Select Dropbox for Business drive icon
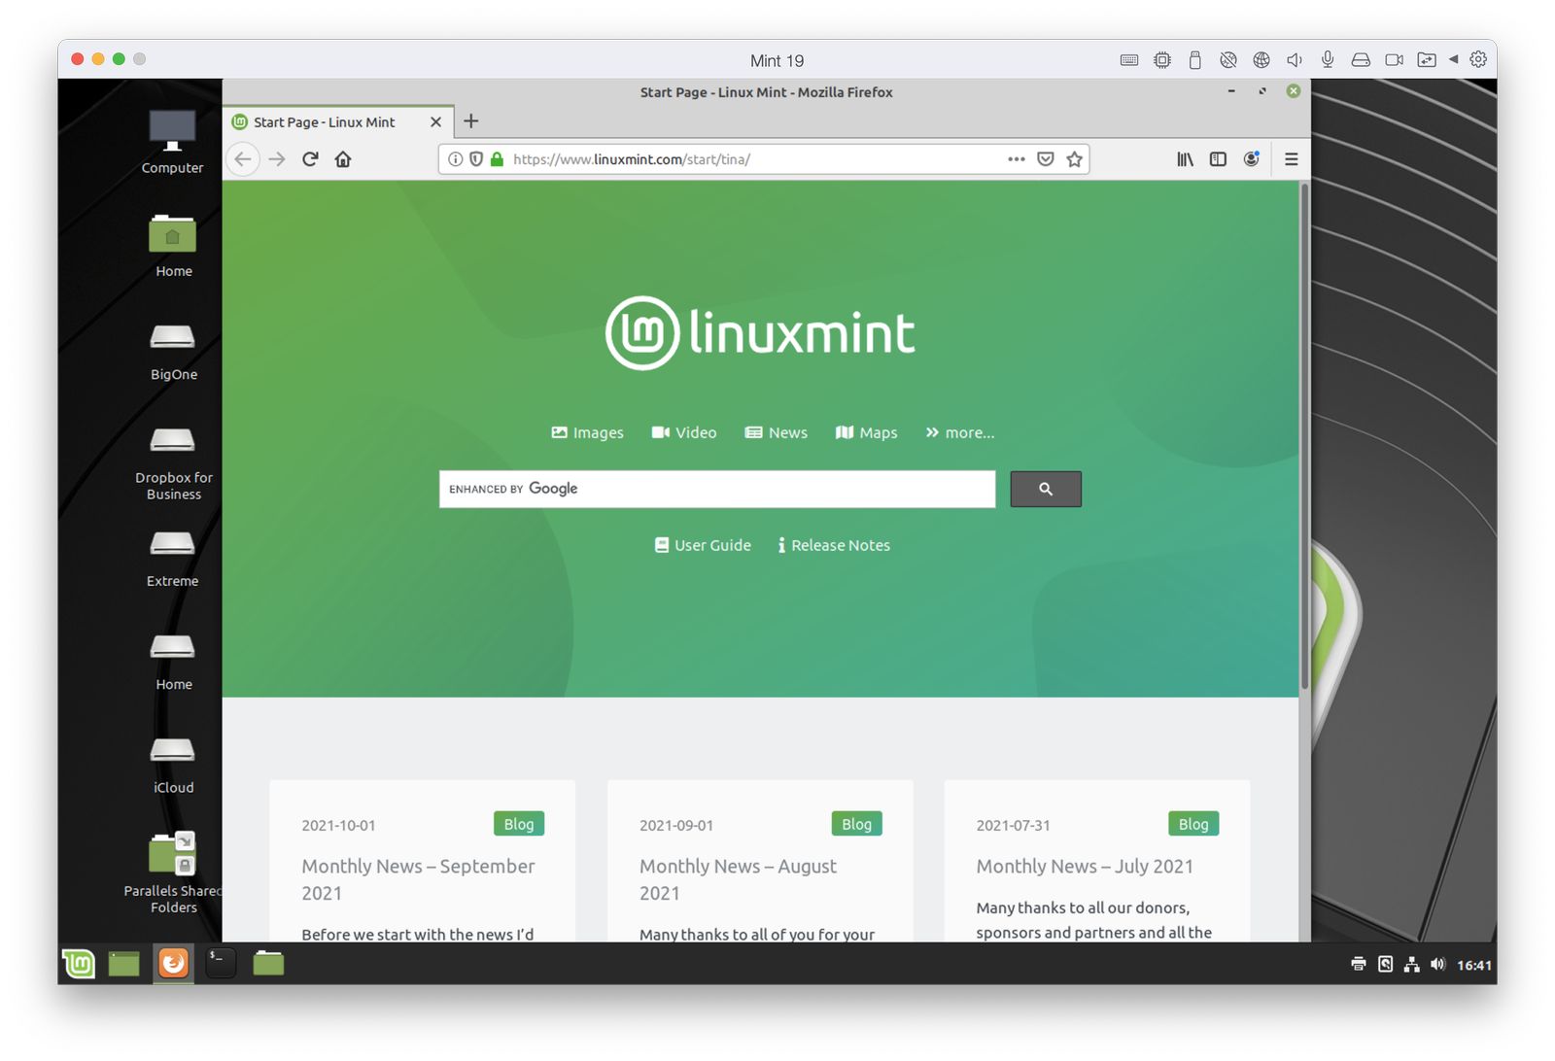Viewport: 1555px width, 1061px height. (x=173, y=462)
